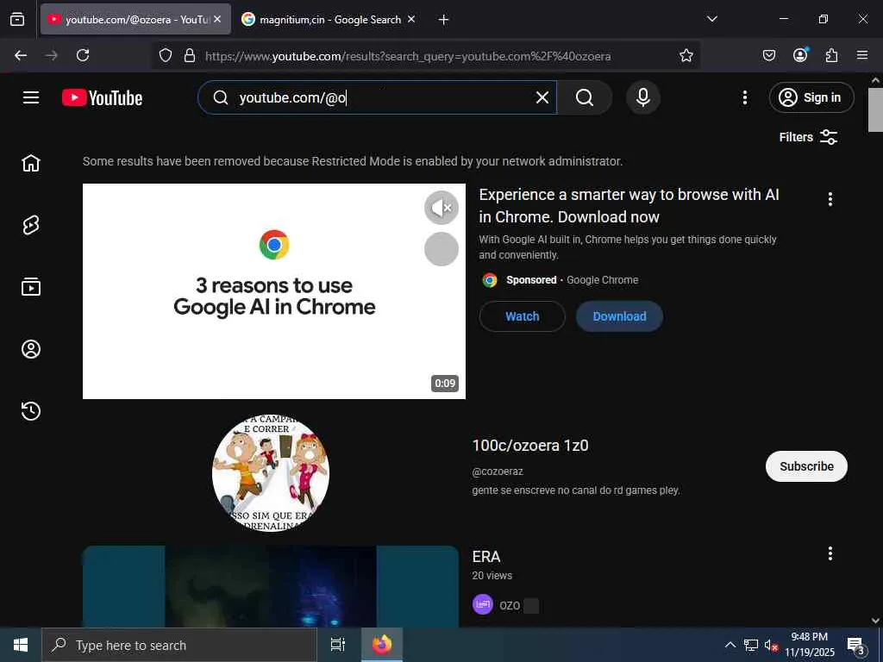Image resolution: width=883 pixels, height=662 pixels.
Task: Open tracking protection shield info
Action: tap(165, 55)
